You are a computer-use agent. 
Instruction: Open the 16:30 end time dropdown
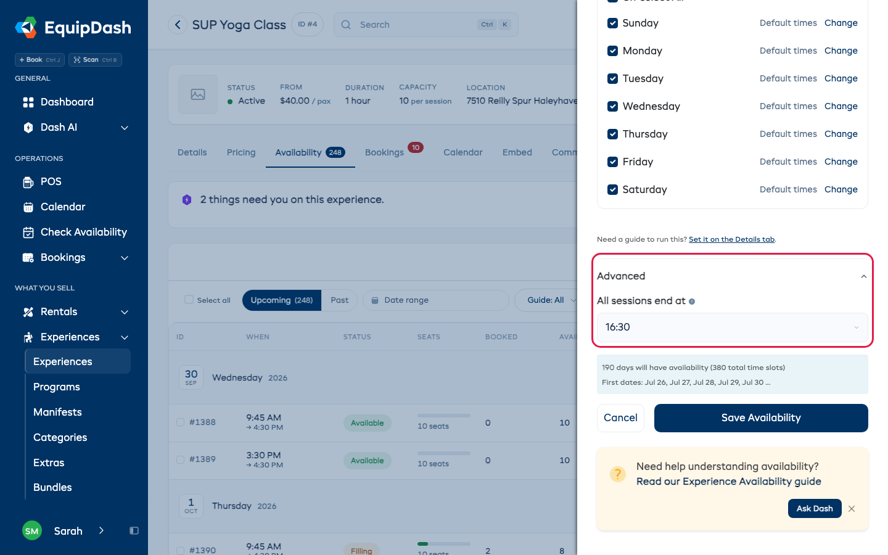[x=733, y=327]
